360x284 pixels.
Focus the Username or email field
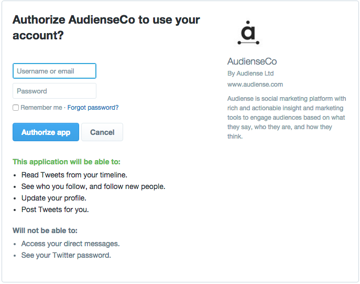[x=54, y=71]
